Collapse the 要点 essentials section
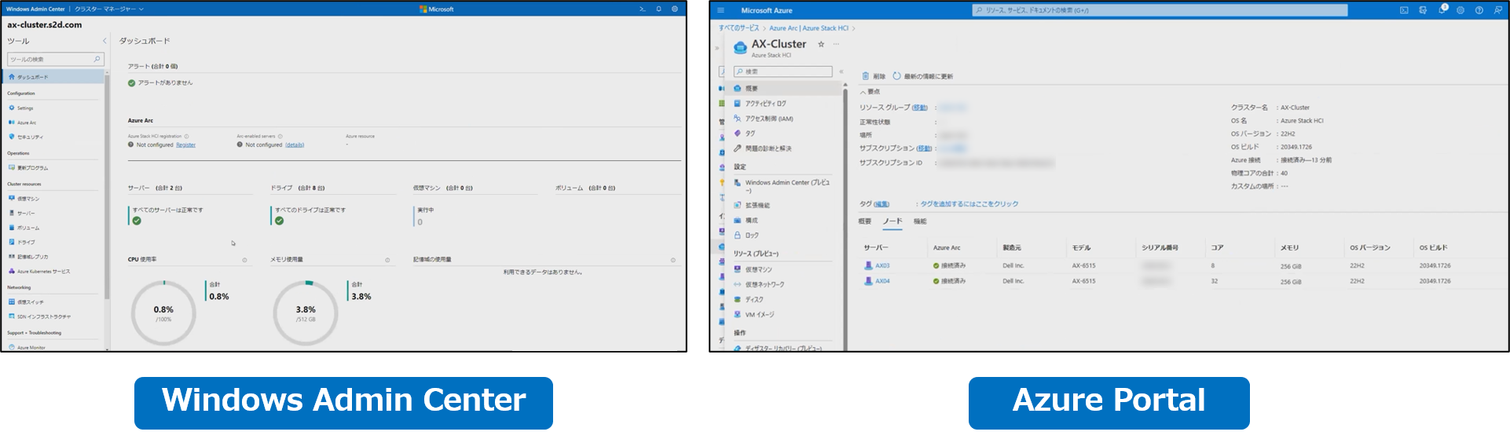1510x439 pixels. pyautogui.click(x=870, y=92)
